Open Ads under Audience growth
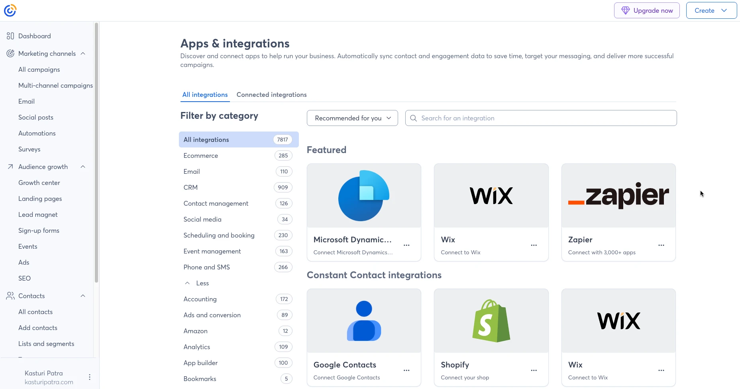 click(x=24, y=262)
